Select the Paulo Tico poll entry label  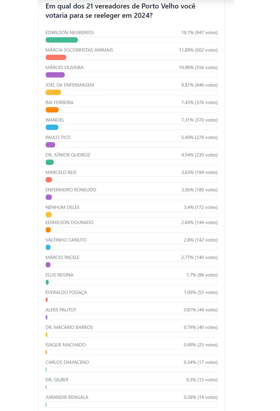58,137
